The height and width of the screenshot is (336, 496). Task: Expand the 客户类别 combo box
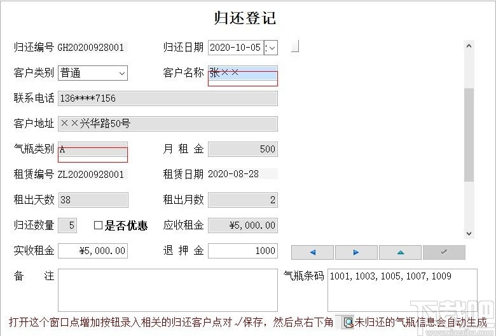point(122,73)
